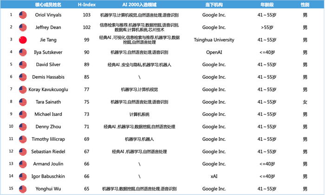
Task: Click the US flag beside David Silver
Action: click(x=23, y=64)
